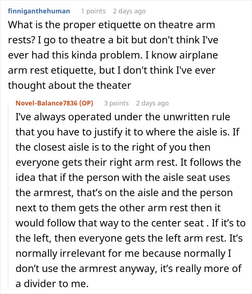This screenshot has height=294, width=252.
Task: Click the "1 points" score label
Action: coord(93,11)
